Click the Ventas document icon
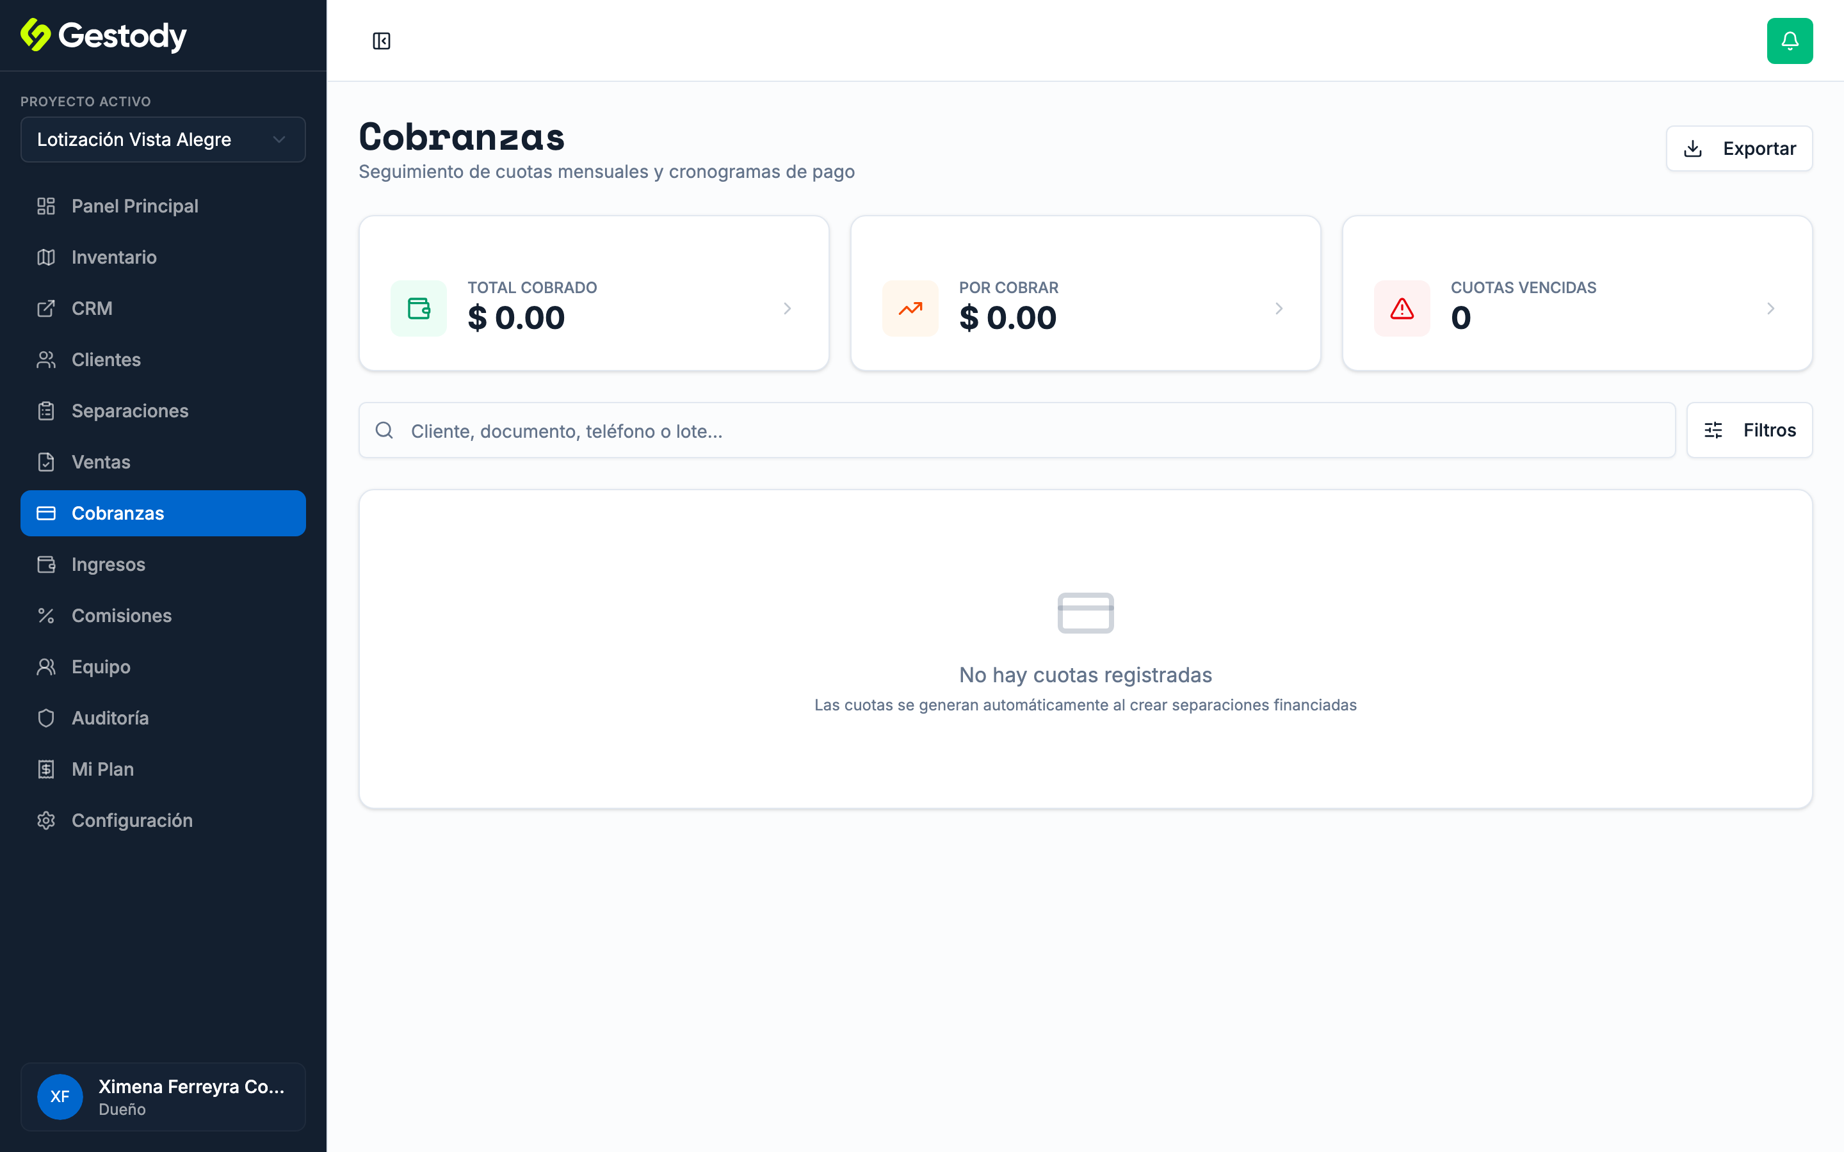Image resolution: width=1844 pixels, height=1152 pixels. point(45,463)
